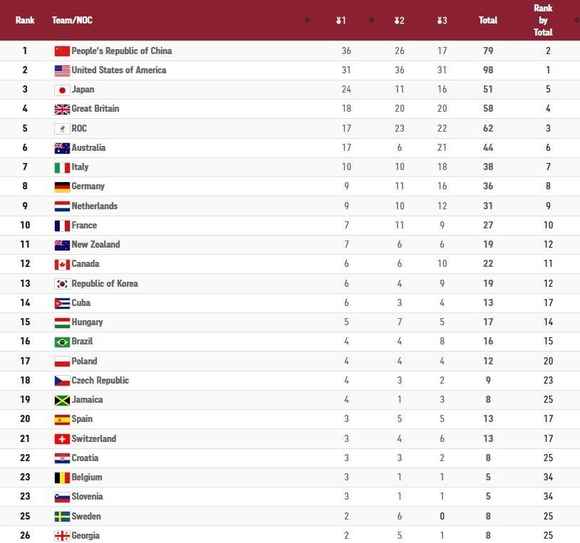Click the Switzerland flag icon
580x543 pixels.
coord(62,439)
